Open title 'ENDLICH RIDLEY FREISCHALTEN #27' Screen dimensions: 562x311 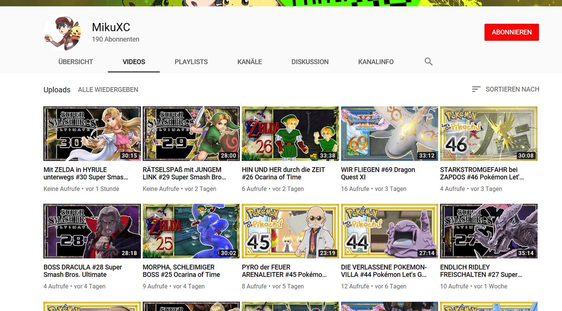pyautogui.click(x=481, y=271)
